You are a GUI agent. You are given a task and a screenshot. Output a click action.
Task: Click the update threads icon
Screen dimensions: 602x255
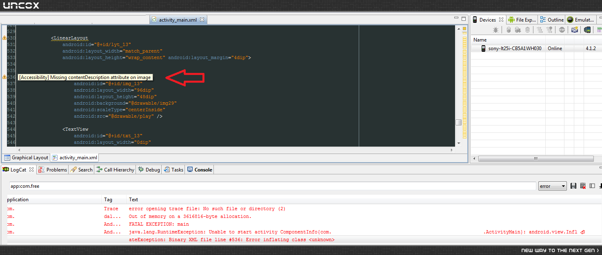coord(540,30)
